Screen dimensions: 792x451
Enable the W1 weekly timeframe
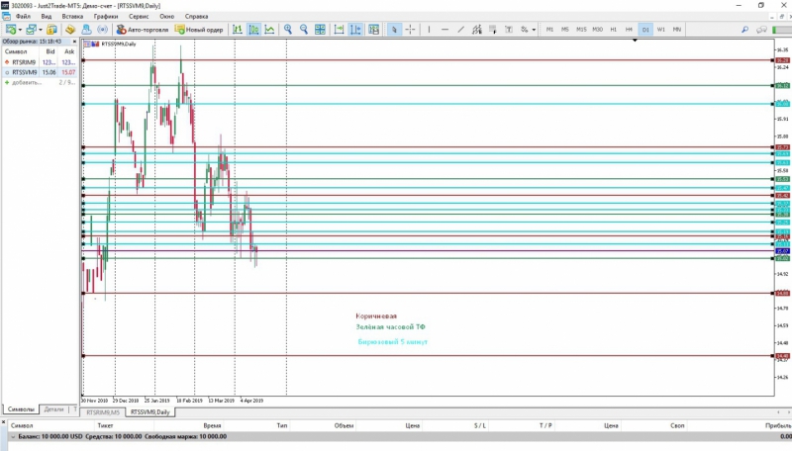click(660, 30)
